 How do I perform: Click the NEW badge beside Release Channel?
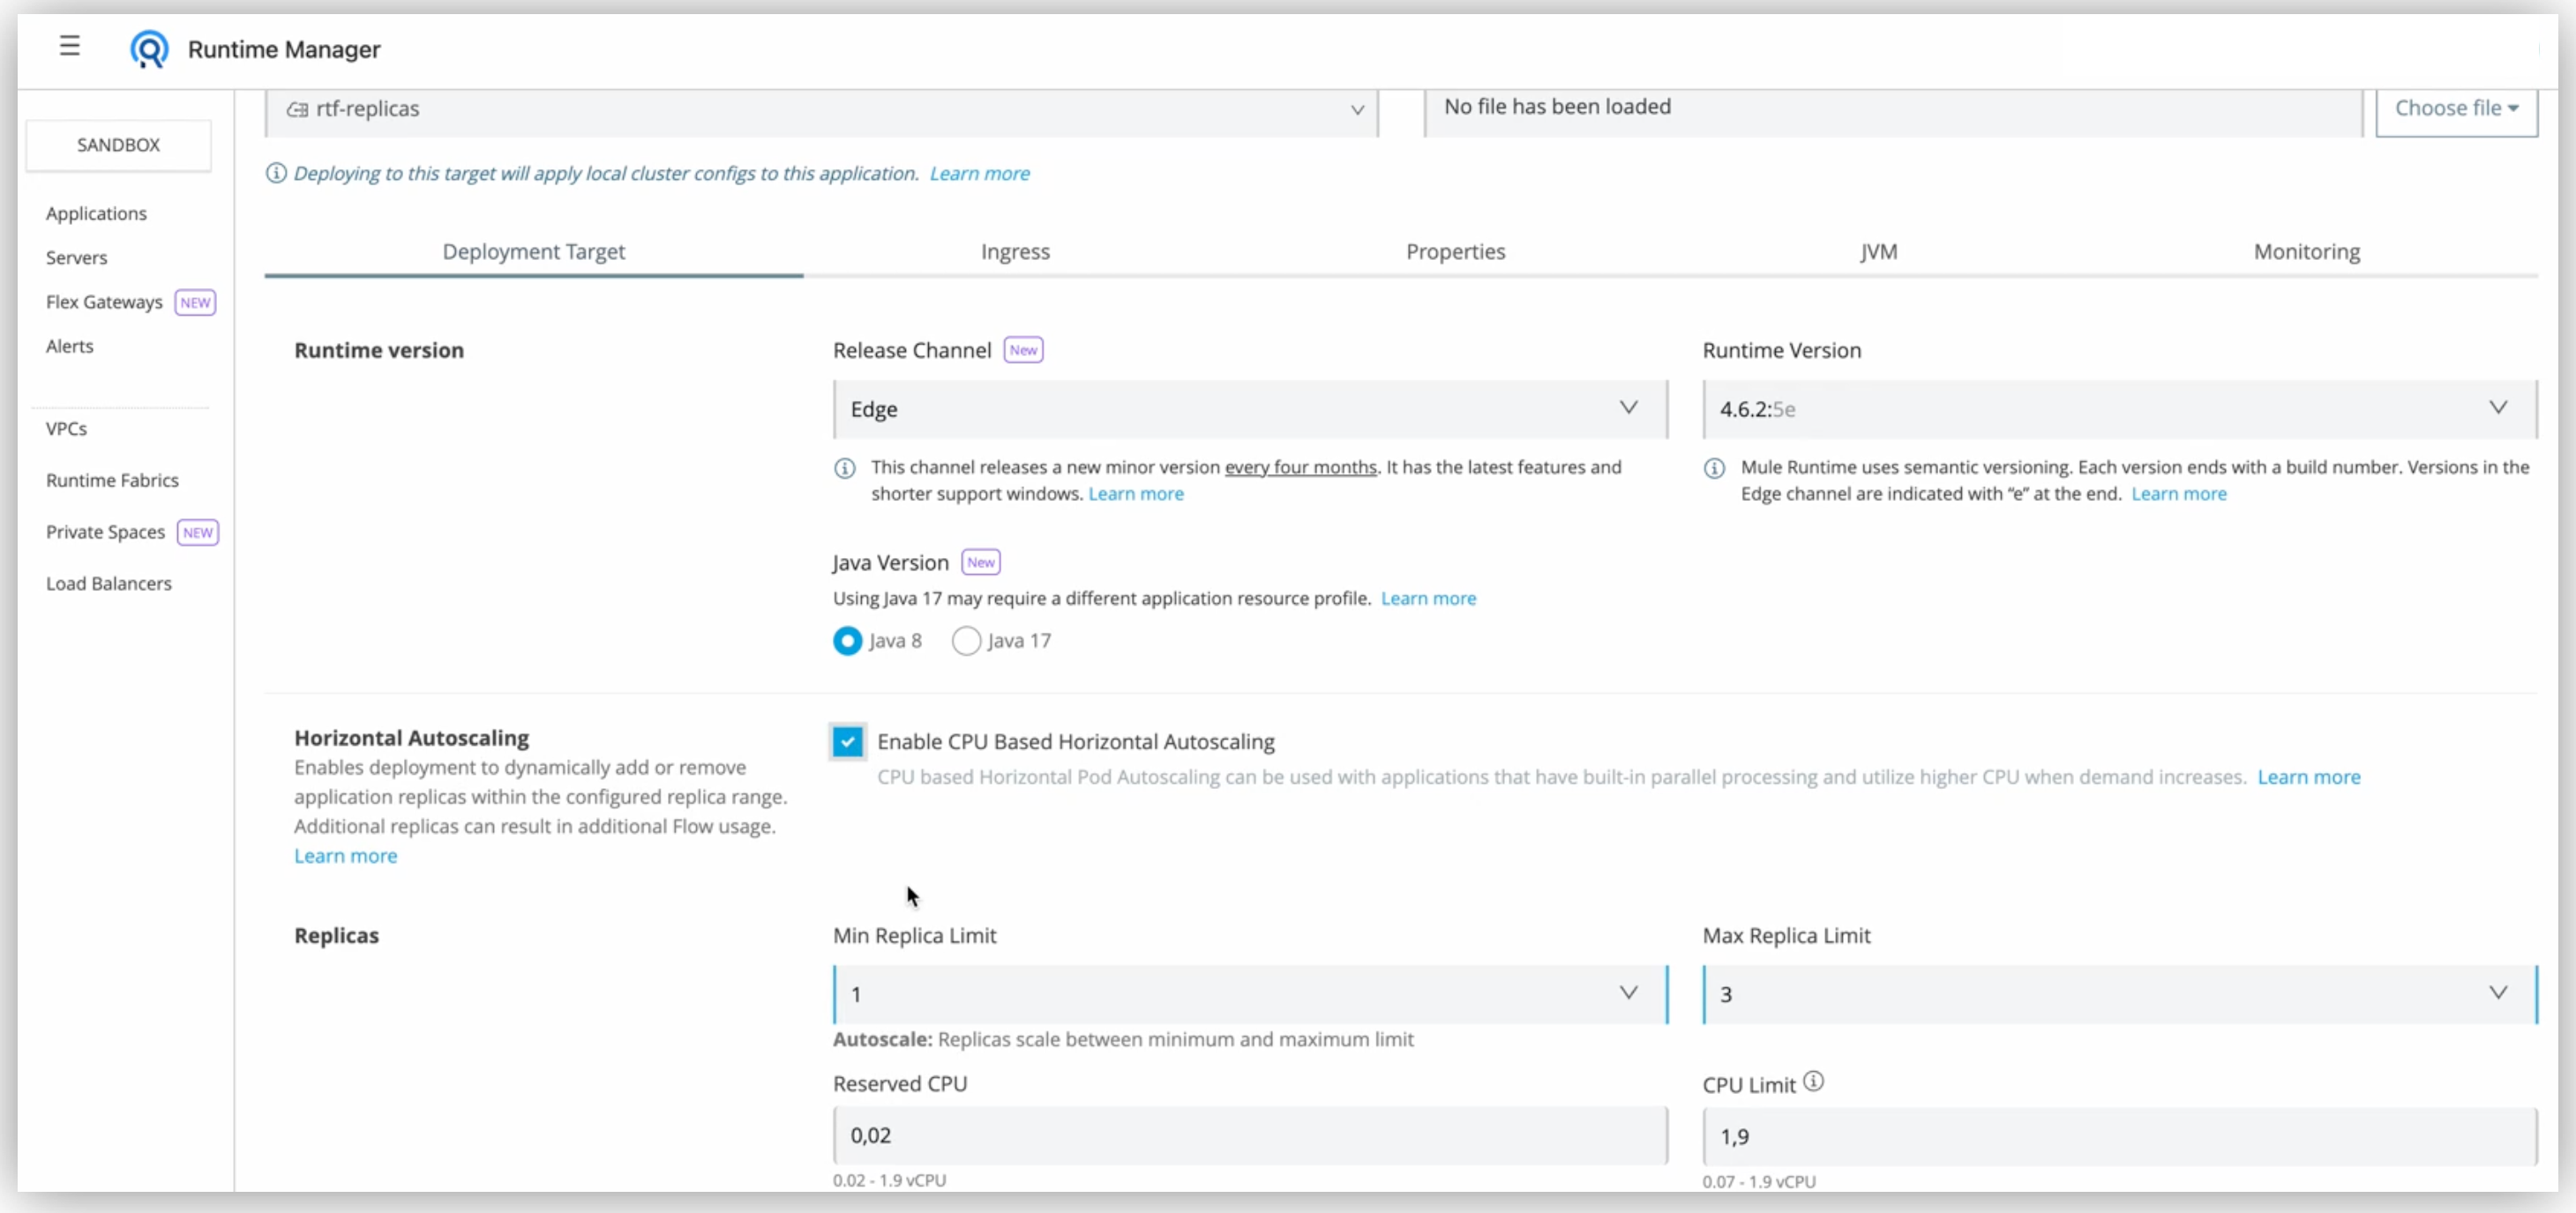[x=1022, y=350]
